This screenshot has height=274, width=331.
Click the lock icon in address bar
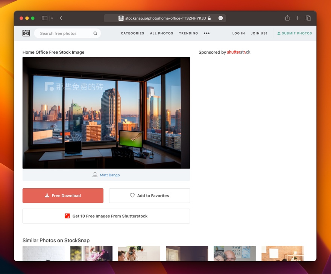[x=209, y=18]
